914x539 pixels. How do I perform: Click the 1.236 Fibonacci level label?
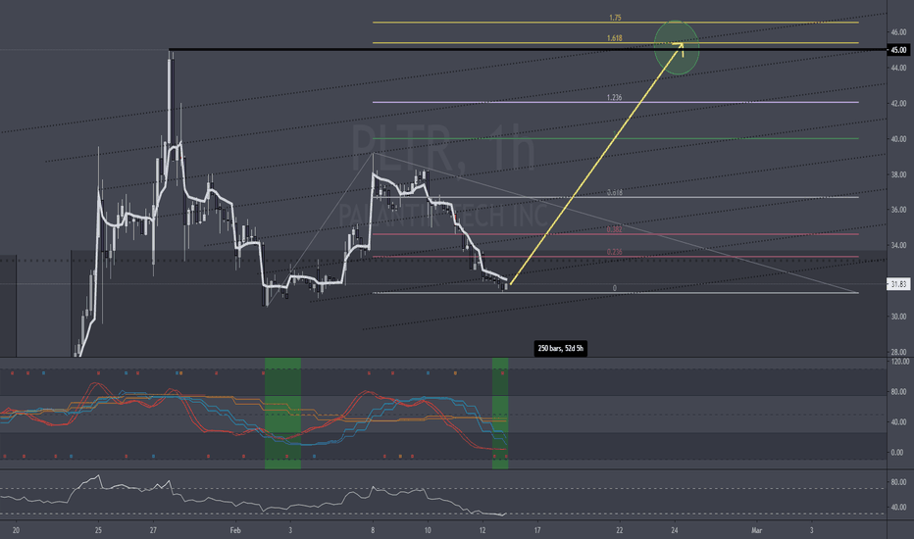[x=614, y=98]
